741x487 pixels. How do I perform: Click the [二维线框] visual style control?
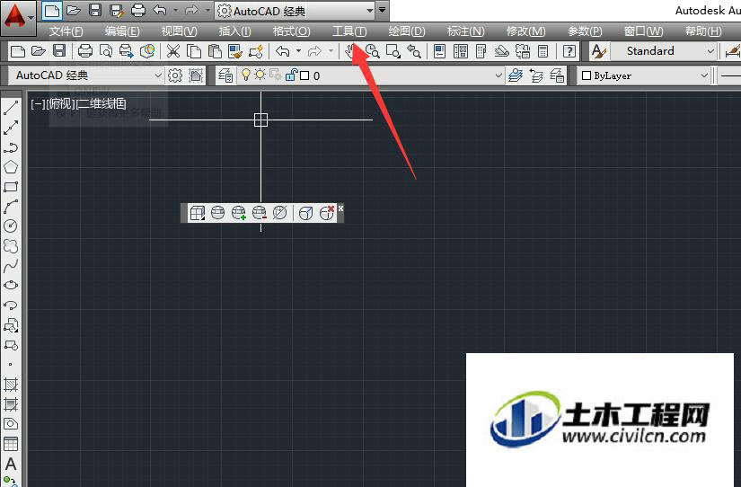[x=101, y=103]
